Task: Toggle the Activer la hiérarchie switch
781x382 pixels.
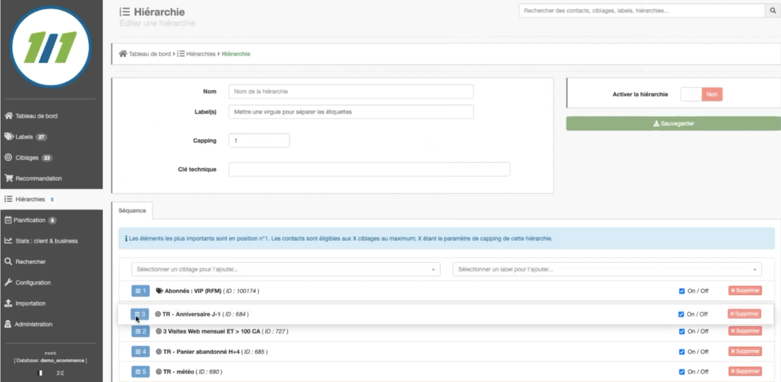Action: [702, 94]
